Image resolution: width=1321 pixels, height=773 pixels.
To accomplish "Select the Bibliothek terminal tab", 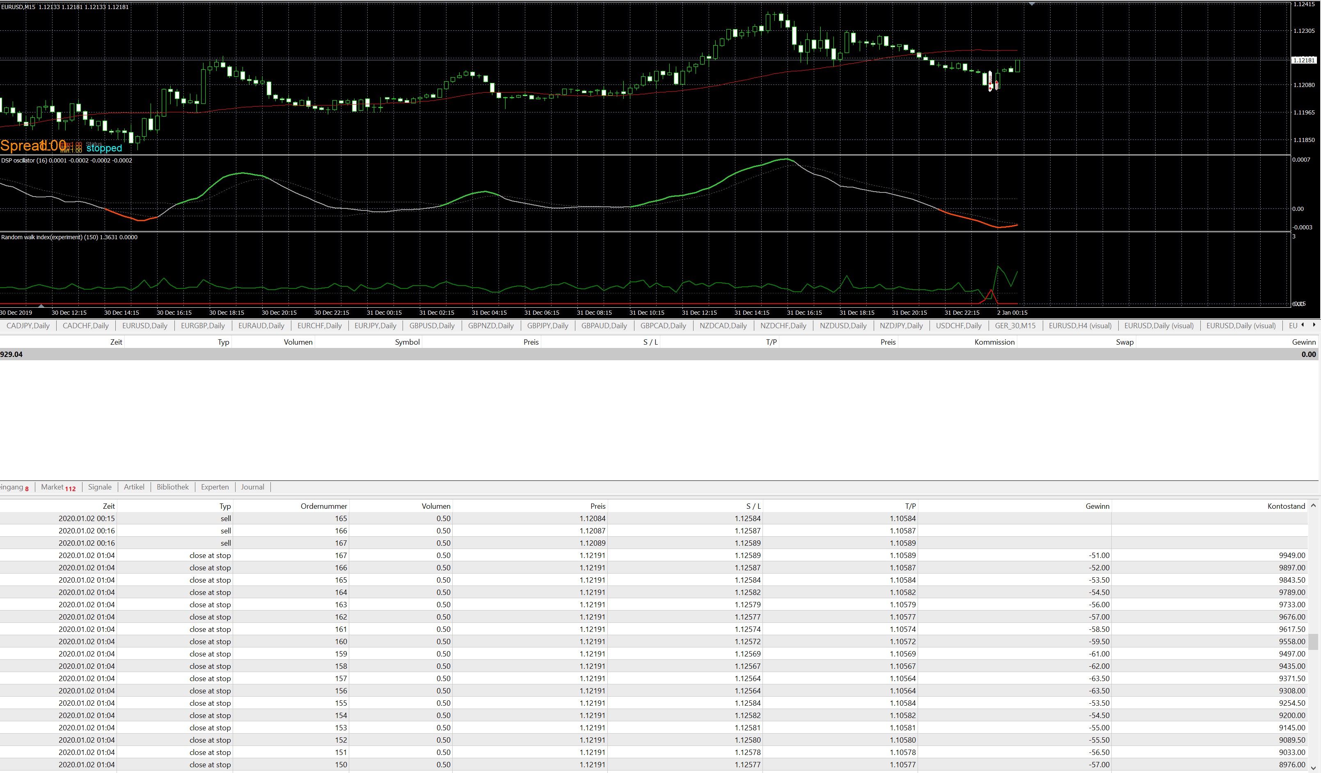I will 172,487.
